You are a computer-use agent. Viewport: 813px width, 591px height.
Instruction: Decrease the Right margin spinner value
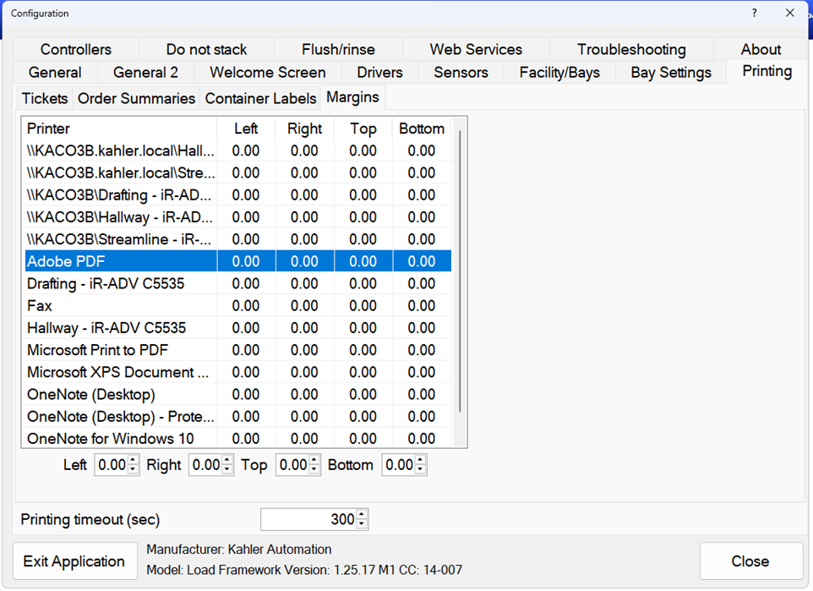[x=227, y=469]
